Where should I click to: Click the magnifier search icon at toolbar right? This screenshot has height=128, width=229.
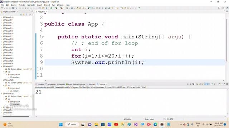(x=219, y=8)
